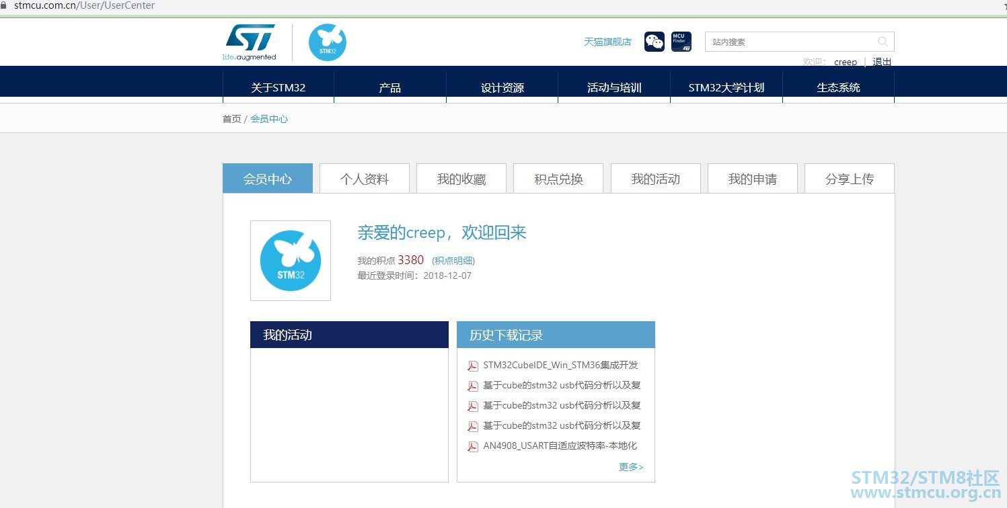Go to 首页 in the breadcrumb
The image size is (1007, 508).
coord(231,119)
